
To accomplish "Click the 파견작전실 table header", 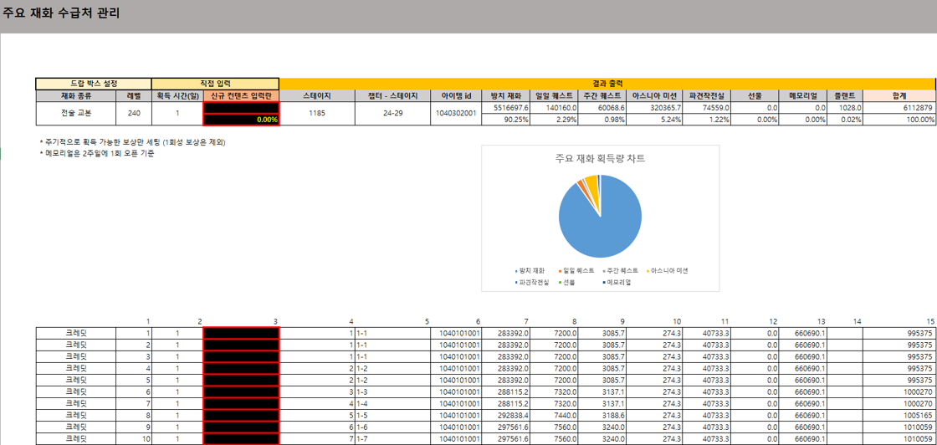I will click(x=706, y=95).
